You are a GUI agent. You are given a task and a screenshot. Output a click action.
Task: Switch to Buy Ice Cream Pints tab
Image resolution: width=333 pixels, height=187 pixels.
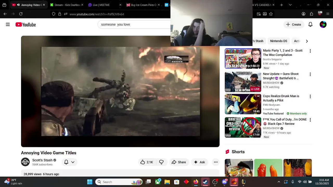pyautogui.click(x=144, y=5)
